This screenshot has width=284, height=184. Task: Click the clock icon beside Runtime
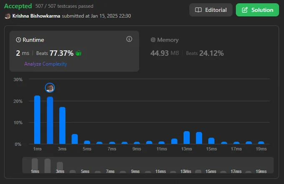18,40
